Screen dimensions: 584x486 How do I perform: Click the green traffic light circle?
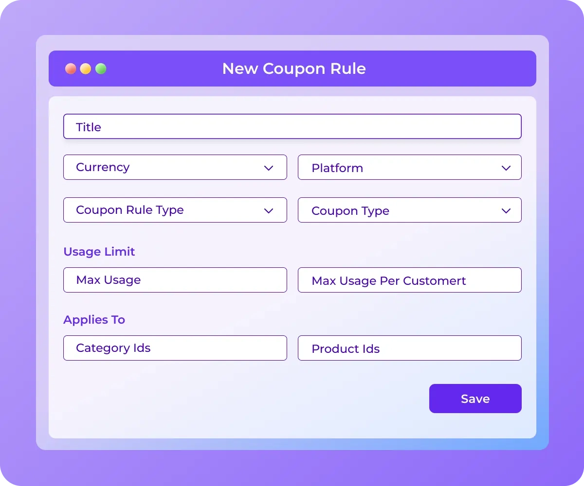101,69
